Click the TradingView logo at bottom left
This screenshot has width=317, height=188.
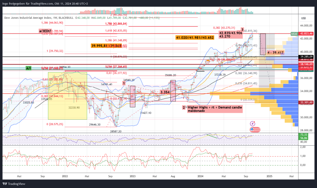[x=14, y=184]
